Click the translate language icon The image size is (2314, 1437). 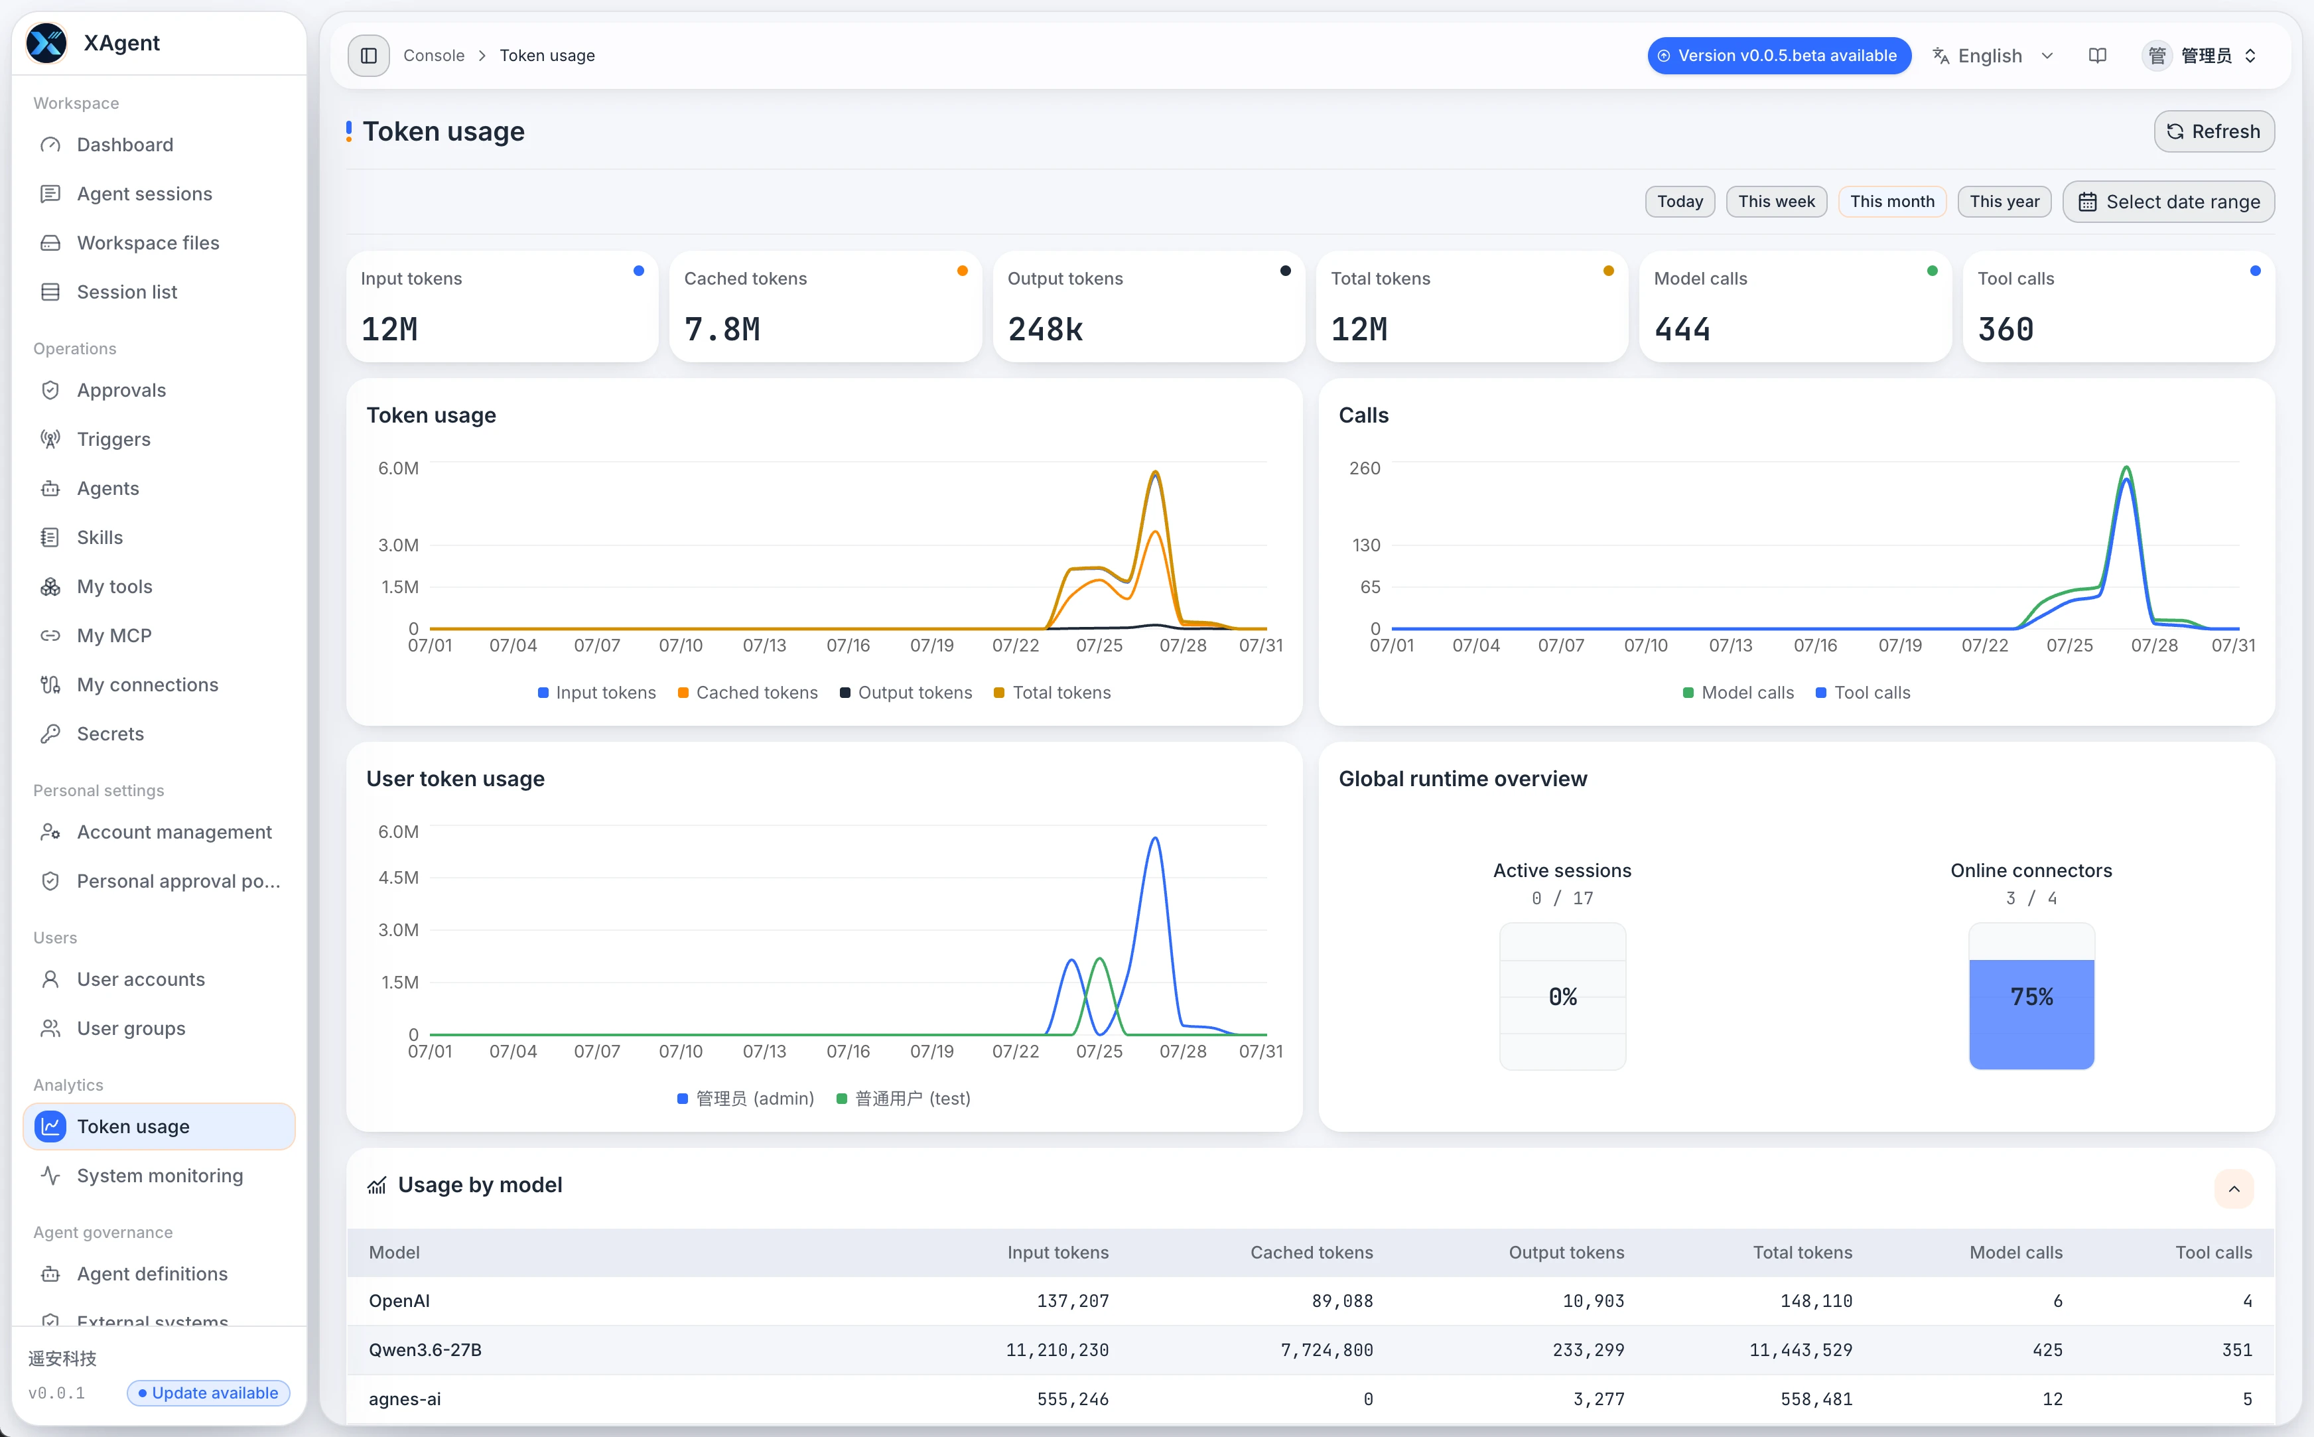pos(1940,56)
